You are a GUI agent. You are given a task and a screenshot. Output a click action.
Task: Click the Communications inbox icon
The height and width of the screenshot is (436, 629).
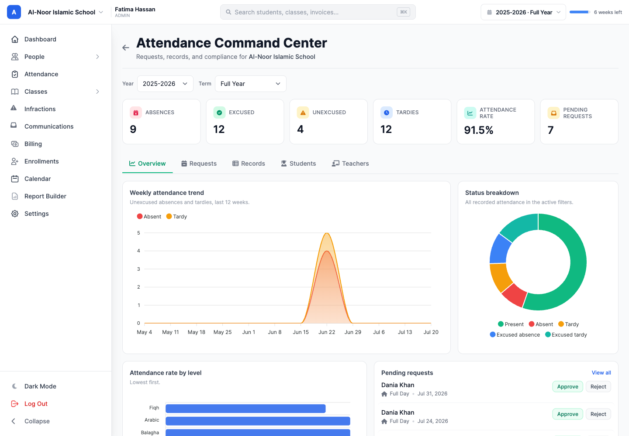14,126
